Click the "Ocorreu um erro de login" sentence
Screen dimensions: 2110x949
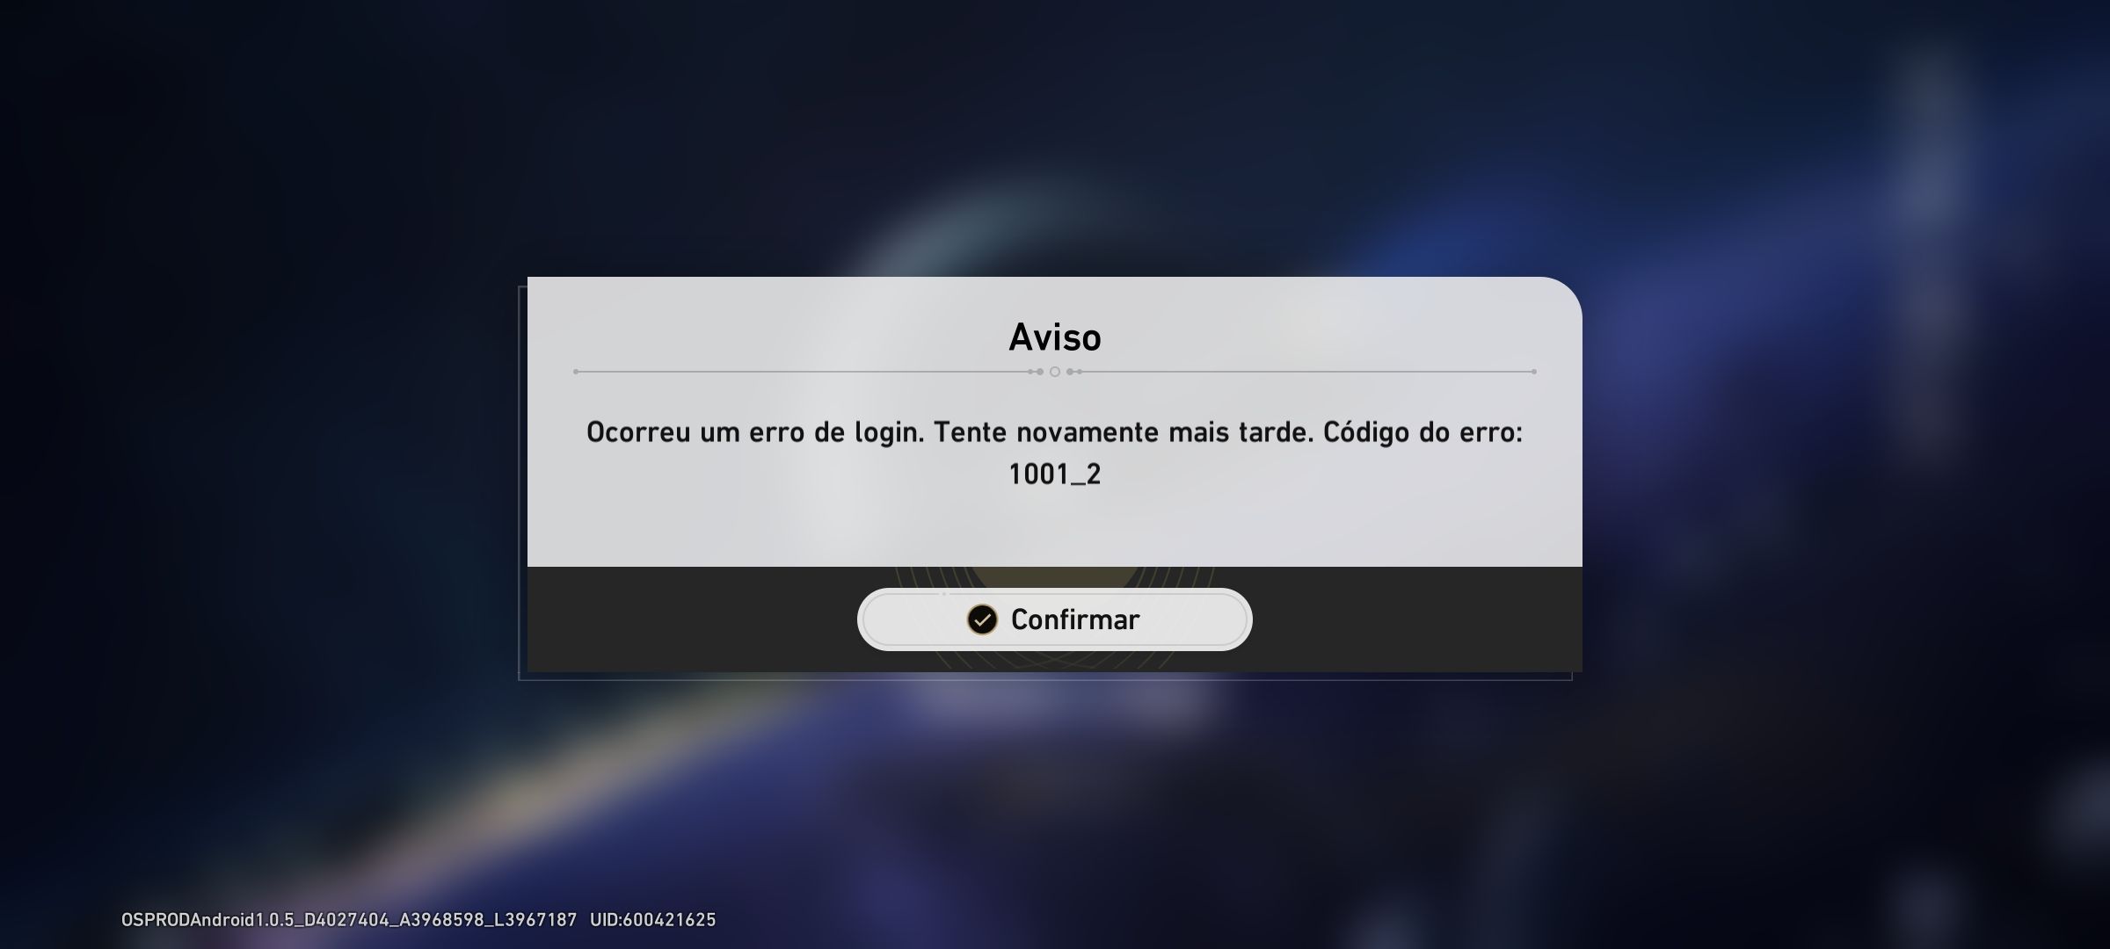click(x=754, y=432)
